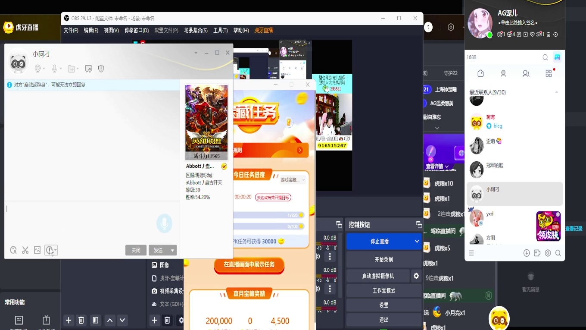Expand 查看详情 chevron in Huya panel
586x330 pixels.
(x=447, y=167)
